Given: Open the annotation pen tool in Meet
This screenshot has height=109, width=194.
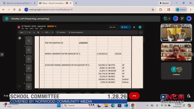Looking at the screenshot, I should tap(182, 19).
